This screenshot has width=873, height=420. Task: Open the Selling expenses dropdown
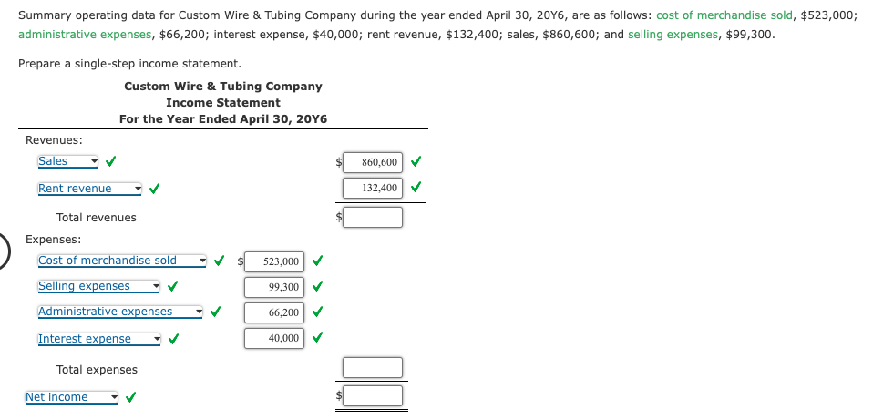coord(99,286)
